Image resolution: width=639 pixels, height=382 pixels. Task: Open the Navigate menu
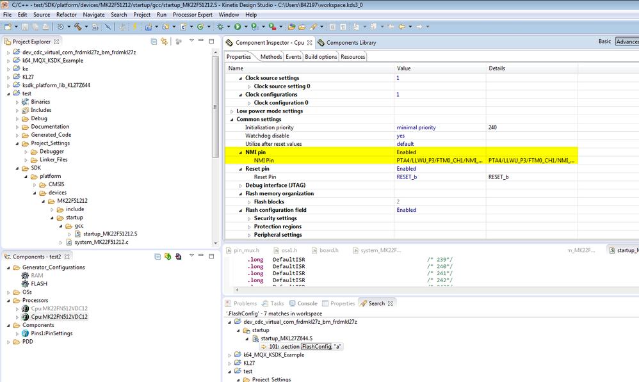click(93, 15)
